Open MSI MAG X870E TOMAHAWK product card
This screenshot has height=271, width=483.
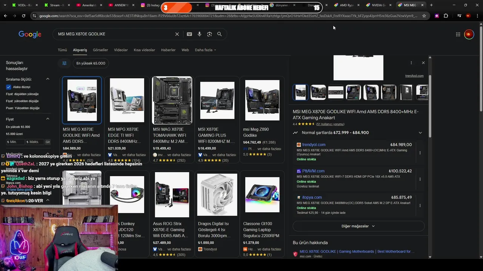coord(172,119)
